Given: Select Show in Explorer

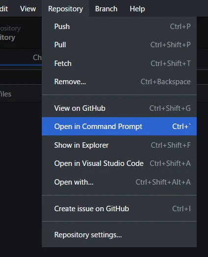Looking at the screenshot, I should [x=119, y=145].
